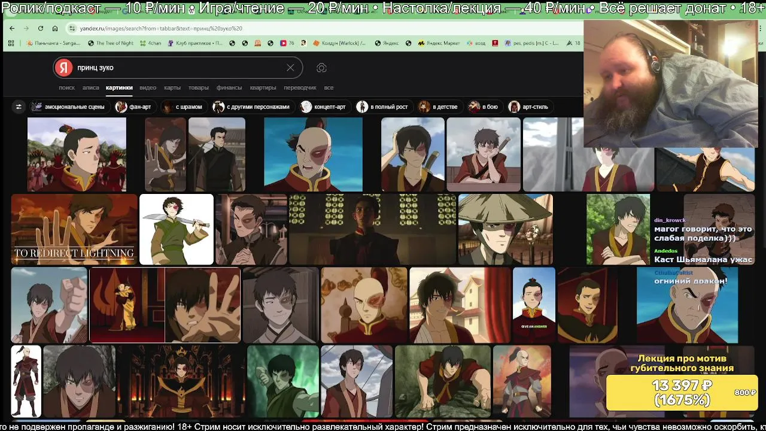Viewport: 766px width, 431px height.
Task: Switch to the переводчик tab
Action: (x=300, y=87)
